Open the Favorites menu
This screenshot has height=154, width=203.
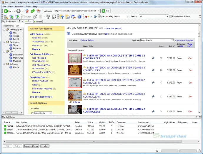tap(19, 6)
